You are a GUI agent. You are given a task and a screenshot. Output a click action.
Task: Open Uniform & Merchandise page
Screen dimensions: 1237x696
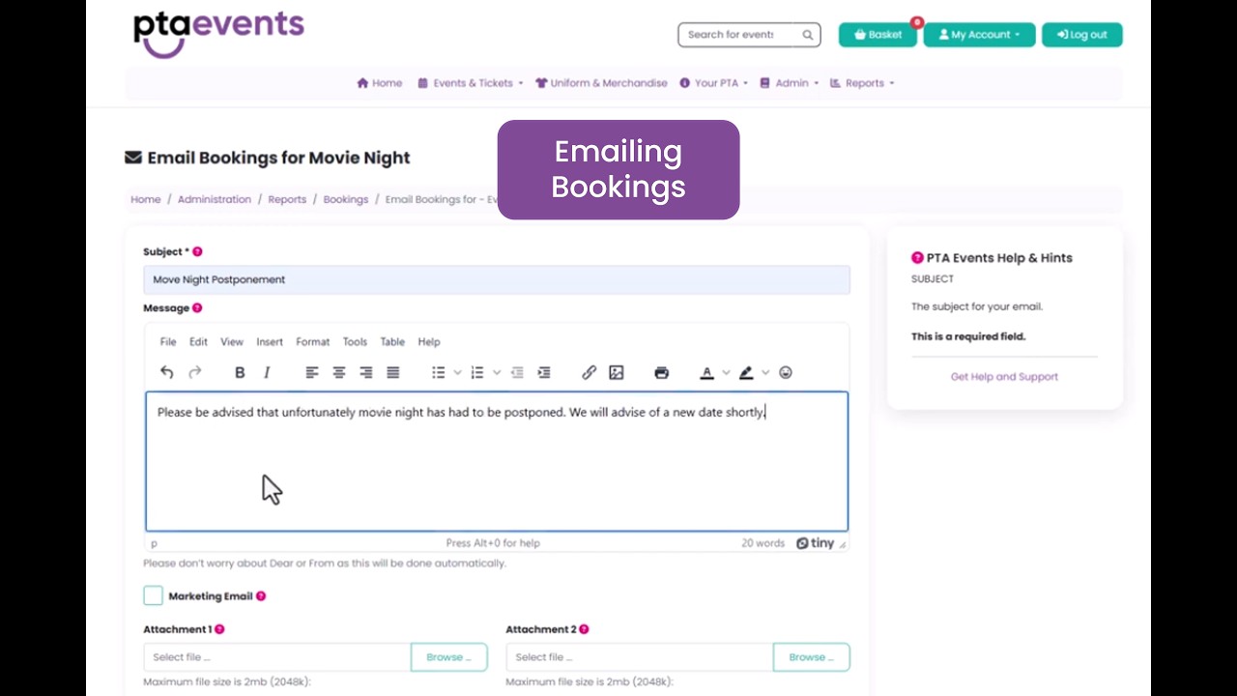click(x=601, y=83)
